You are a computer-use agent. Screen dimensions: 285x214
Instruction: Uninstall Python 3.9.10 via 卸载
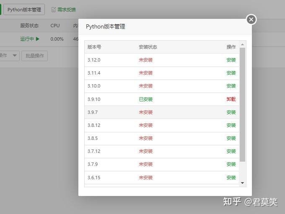tap(231, 99)
